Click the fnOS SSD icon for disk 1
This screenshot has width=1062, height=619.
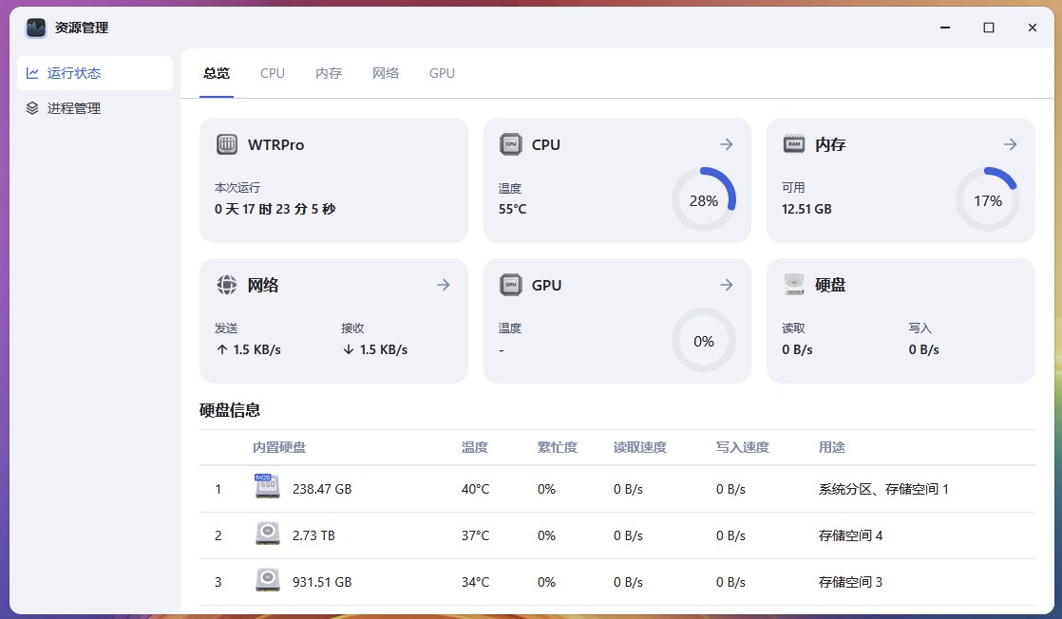pyautogui.click(x=267, y=486)
